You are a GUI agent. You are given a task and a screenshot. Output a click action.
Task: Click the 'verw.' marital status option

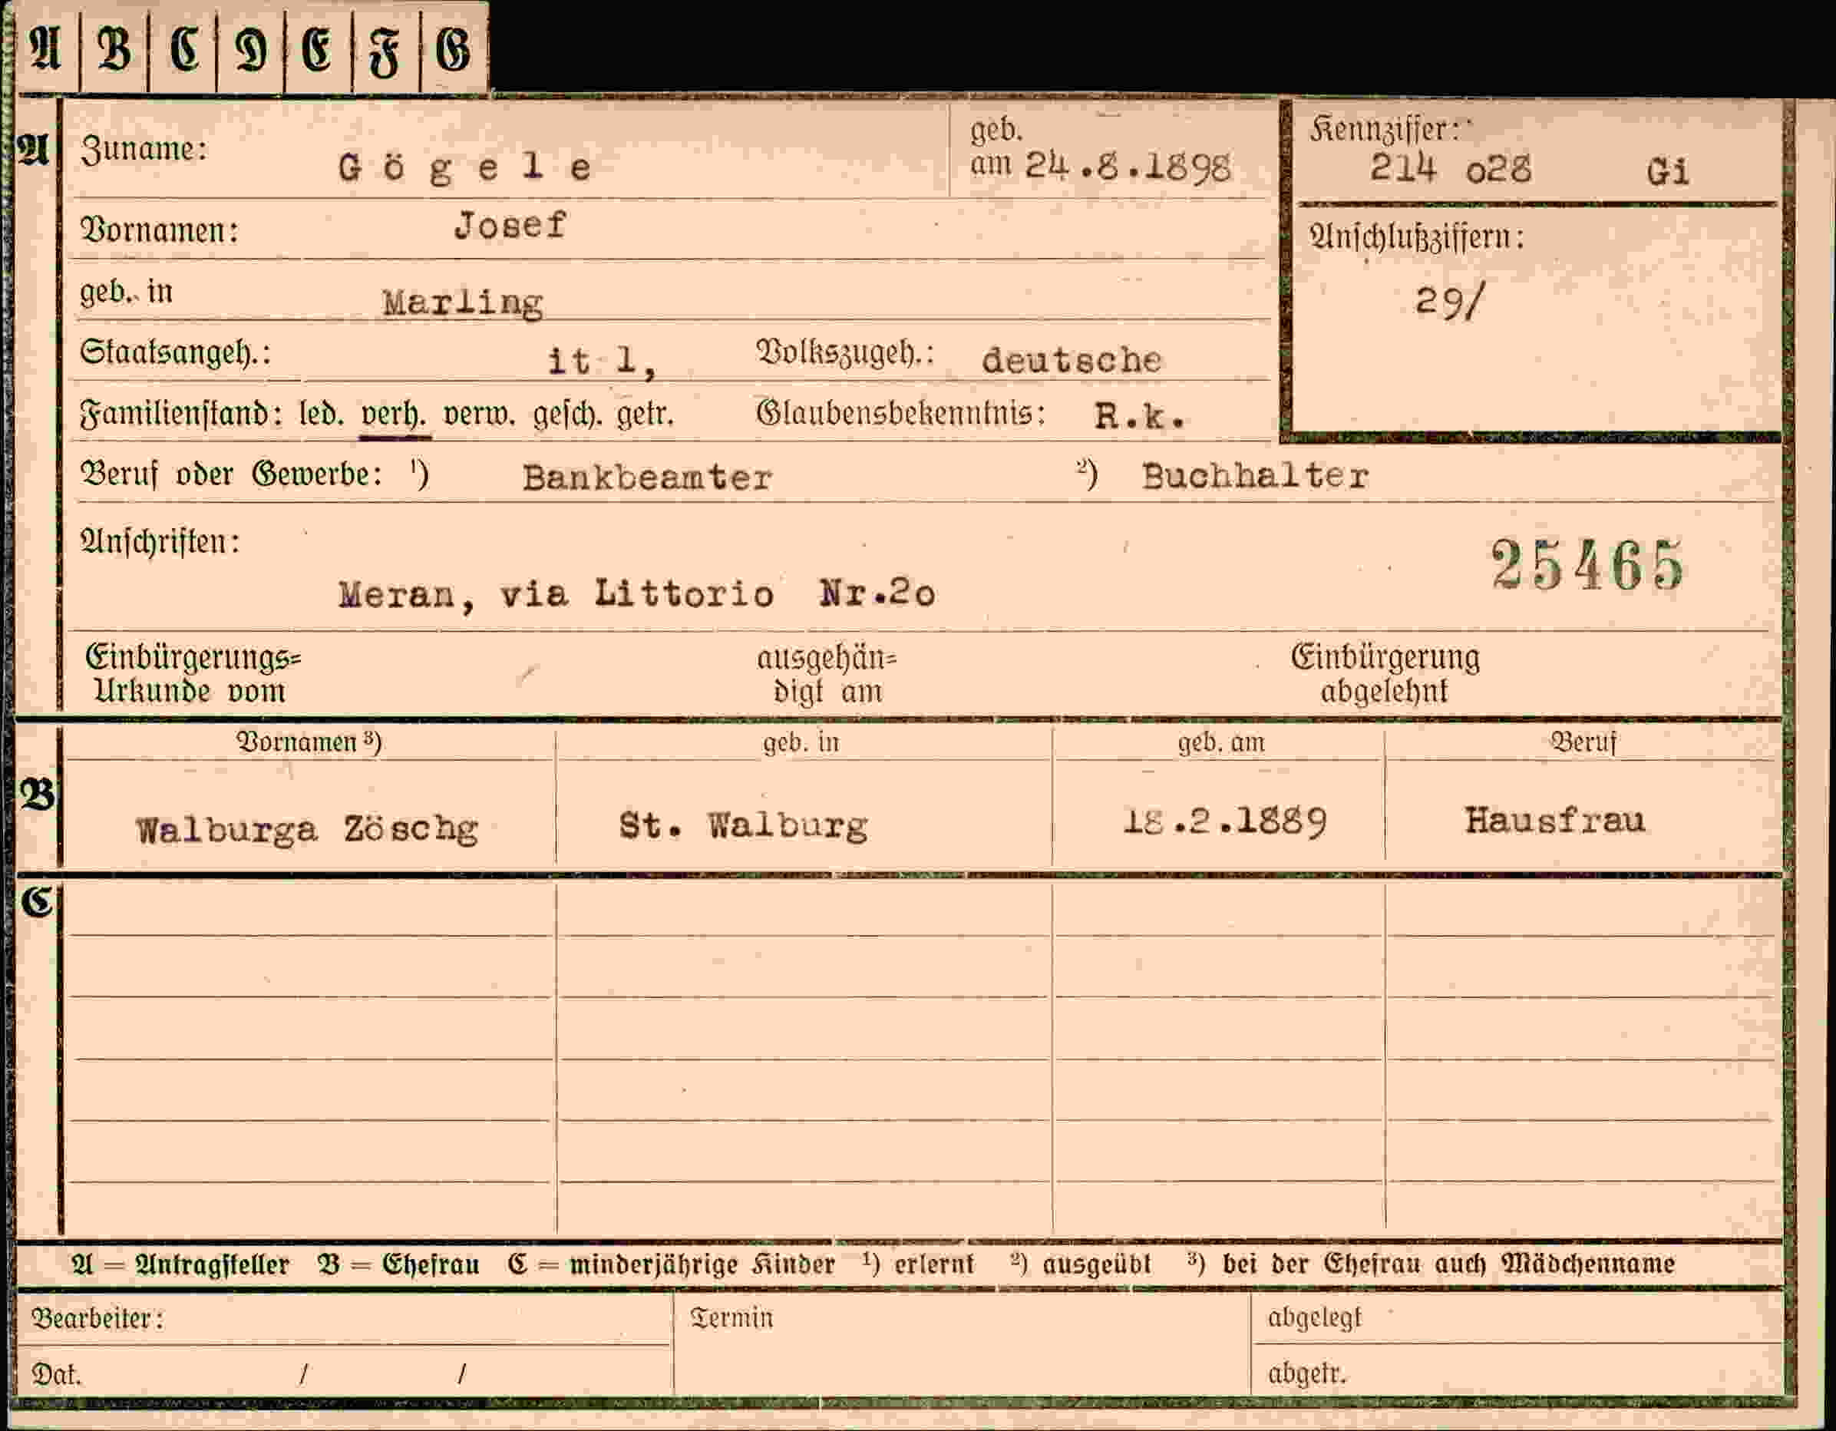point(479,415)
